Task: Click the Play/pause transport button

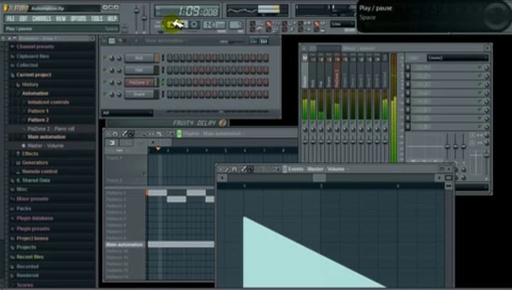Action: [171, 24]
